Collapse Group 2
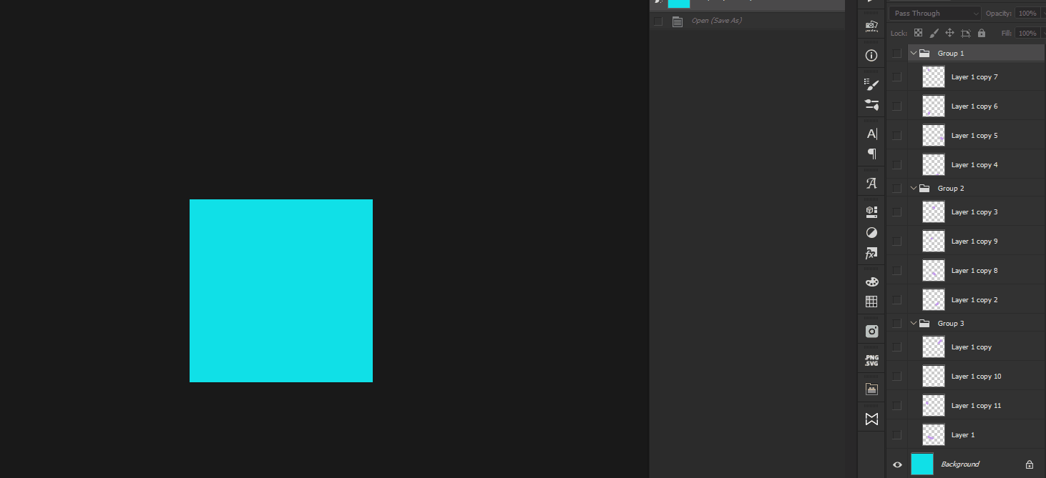Image resolution: width=1046 pixels, height=478 pixels. [913, 188]
